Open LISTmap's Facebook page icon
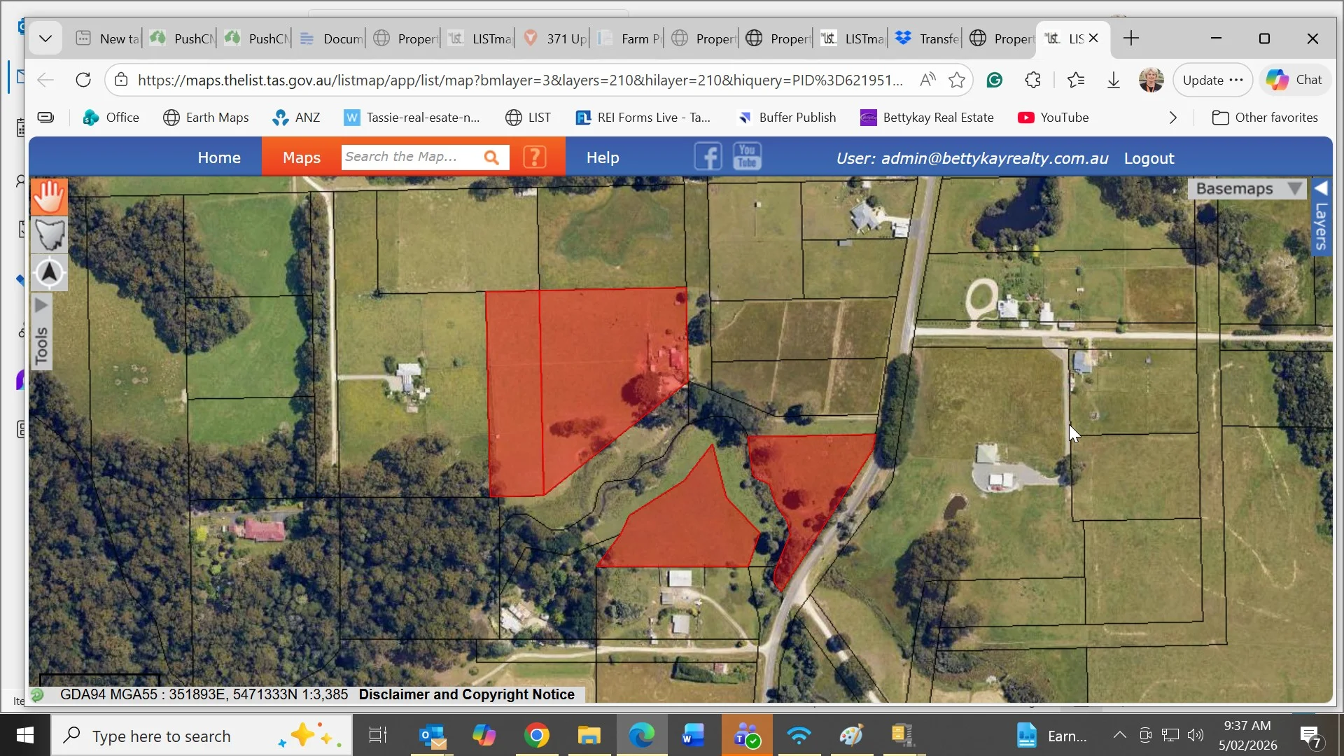The width and height of the screenshot is (1344, 756). (708, 156)
